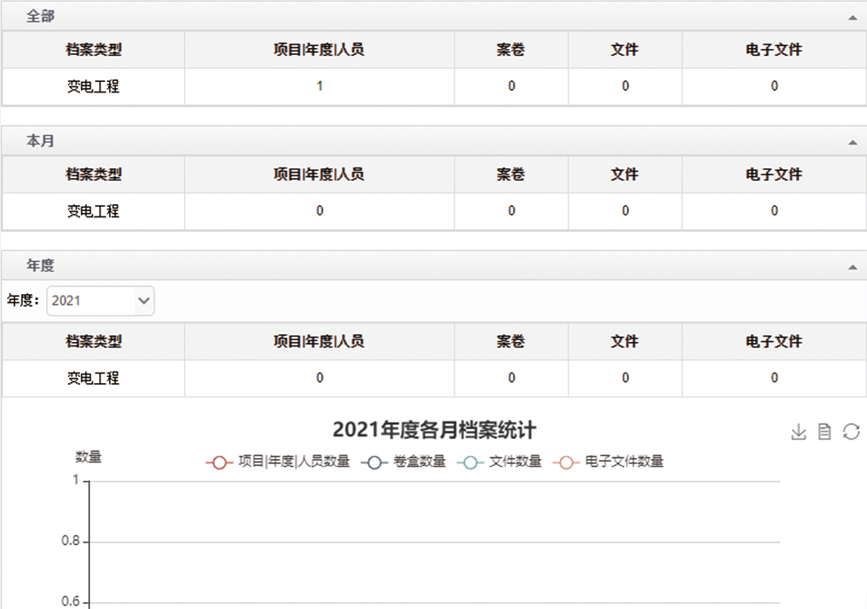Collapse the 年度 section arrow
Viewport: 867px width, 609px height.
click(852, 267)
